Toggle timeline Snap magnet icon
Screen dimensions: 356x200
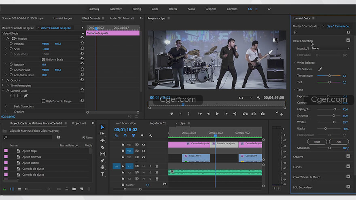(x=125, y=135)
